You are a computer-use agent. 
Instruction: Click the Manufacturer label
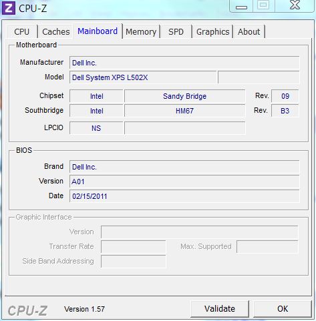[x=41, y=62]
